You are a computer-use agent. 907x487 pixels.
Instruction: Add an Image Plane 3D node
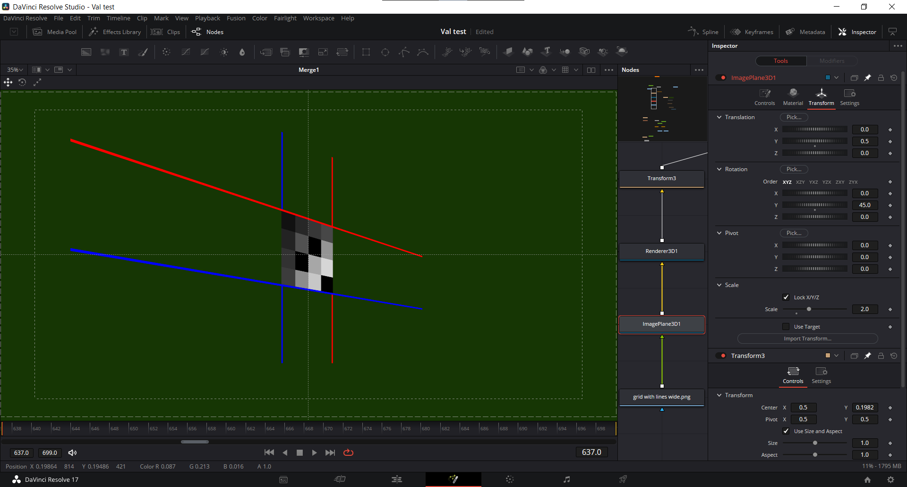[508, 52]
